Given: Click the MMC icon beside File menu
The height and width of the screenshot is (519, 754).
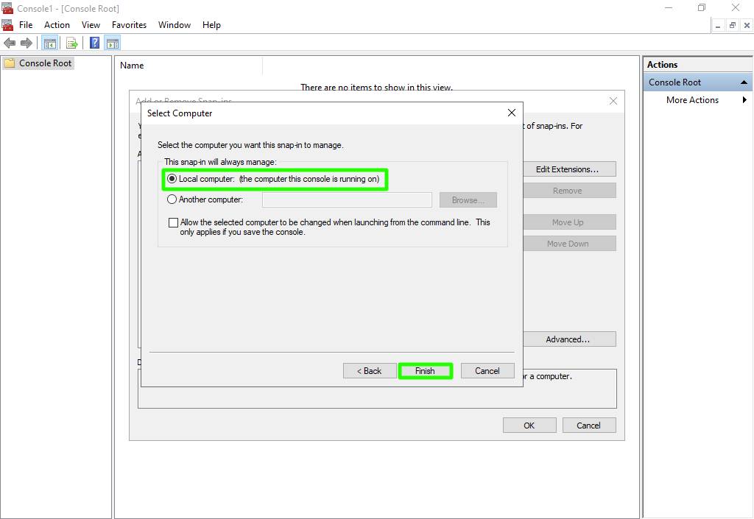Looking at the screenshot, I should coord(7,25).
